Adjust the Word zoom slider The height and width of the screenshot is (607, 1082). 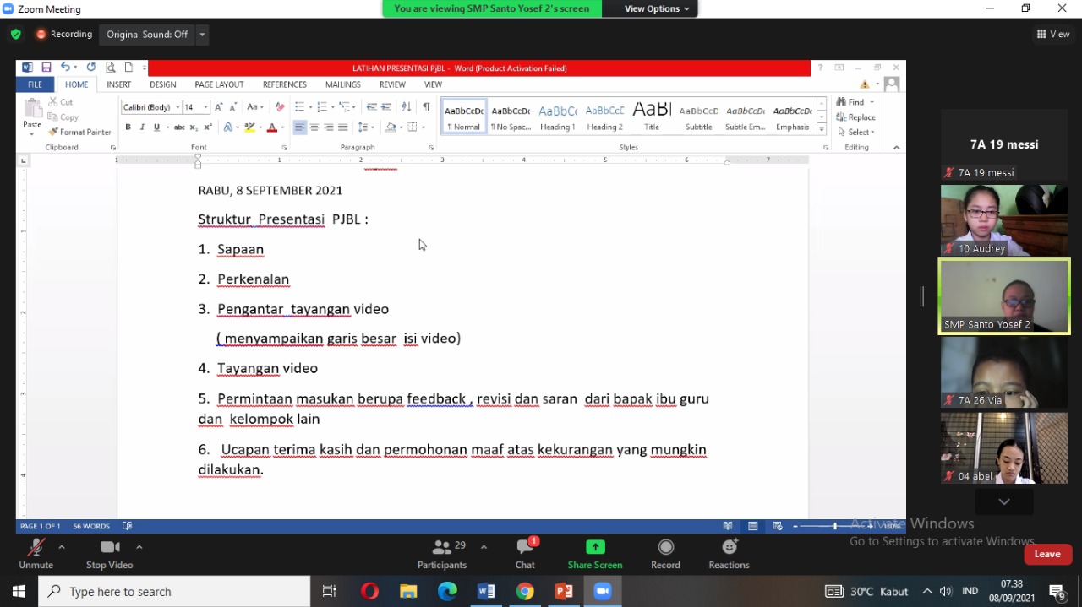834,526
